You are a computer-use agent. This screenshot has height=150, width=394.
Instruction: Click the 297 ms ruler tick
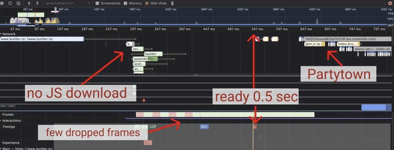tap(136, 29)
